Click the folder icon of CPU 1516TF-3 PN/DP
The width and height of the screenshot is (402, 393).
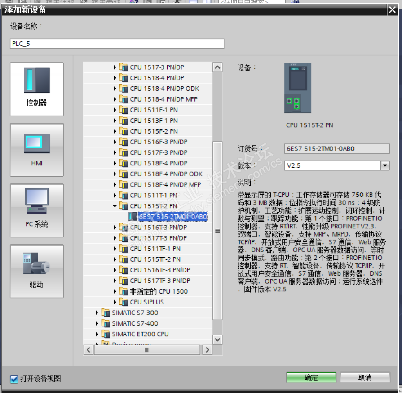click(124, 270)
